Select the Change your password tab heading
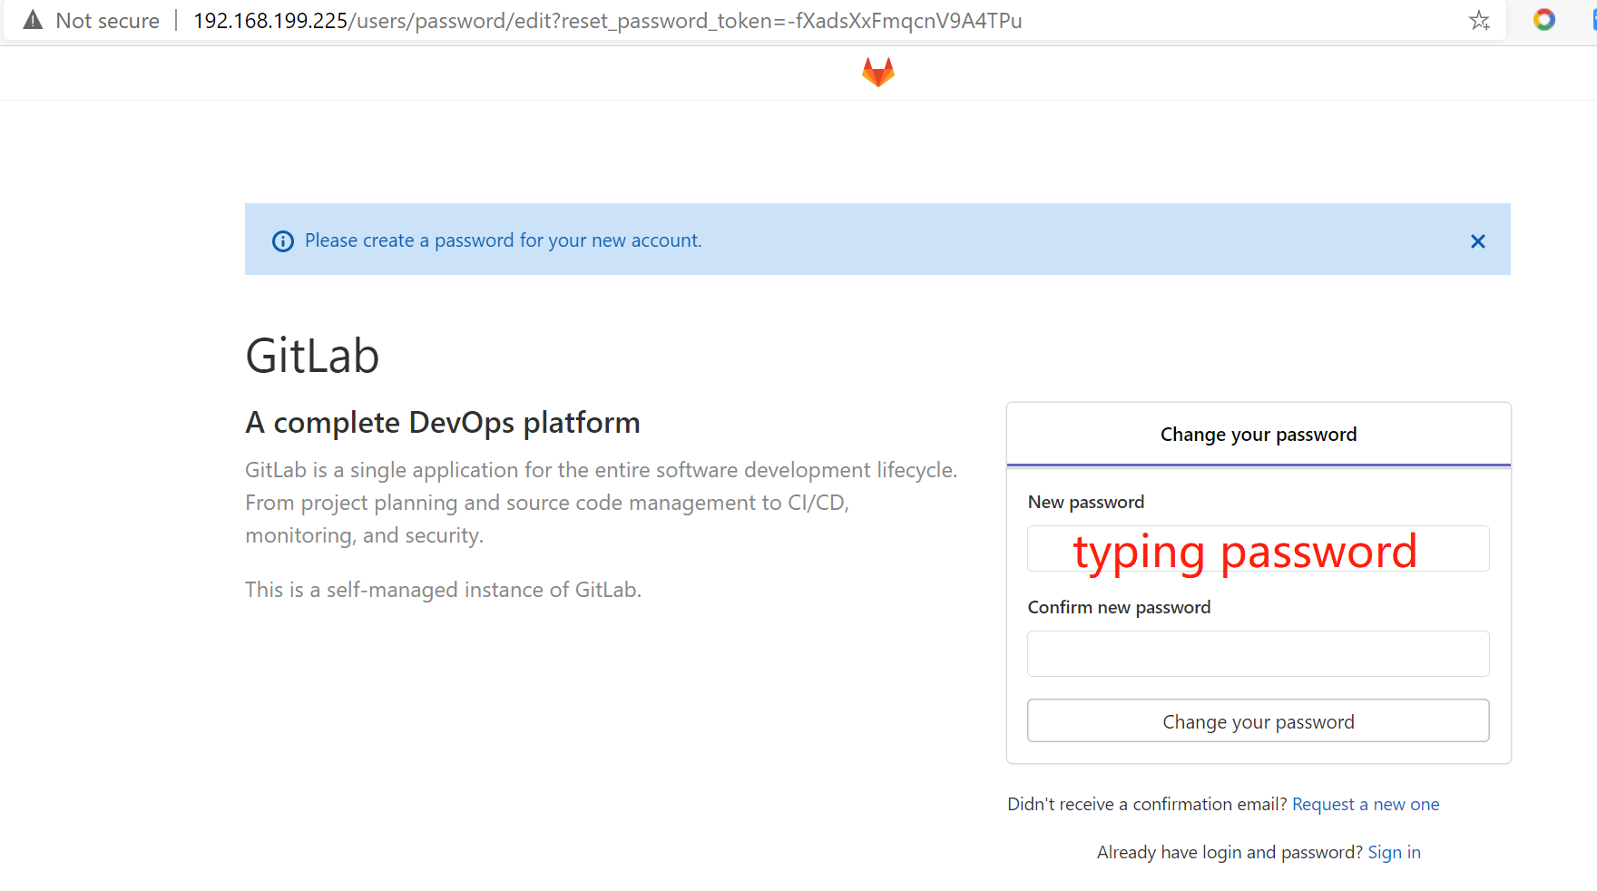 tap(1258, 435)
